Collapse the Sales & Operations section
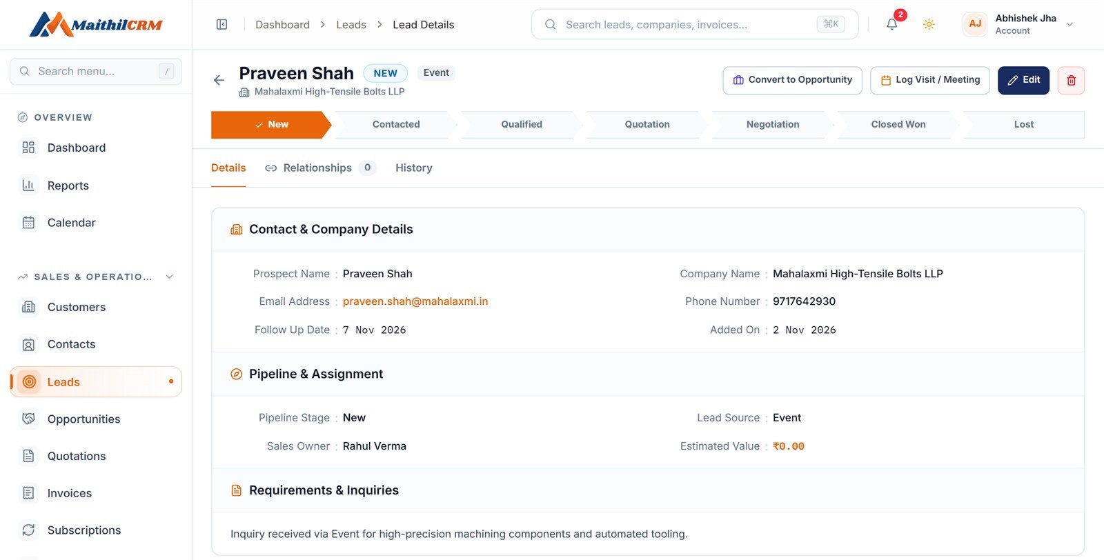The image size is (1104, 560). 169,277
